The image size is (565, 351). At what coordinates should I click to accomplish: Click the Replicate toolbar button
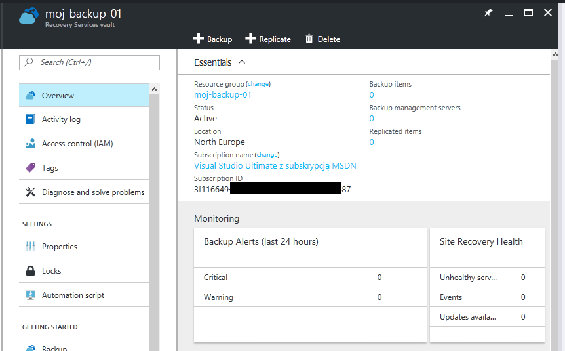[267, 39]
